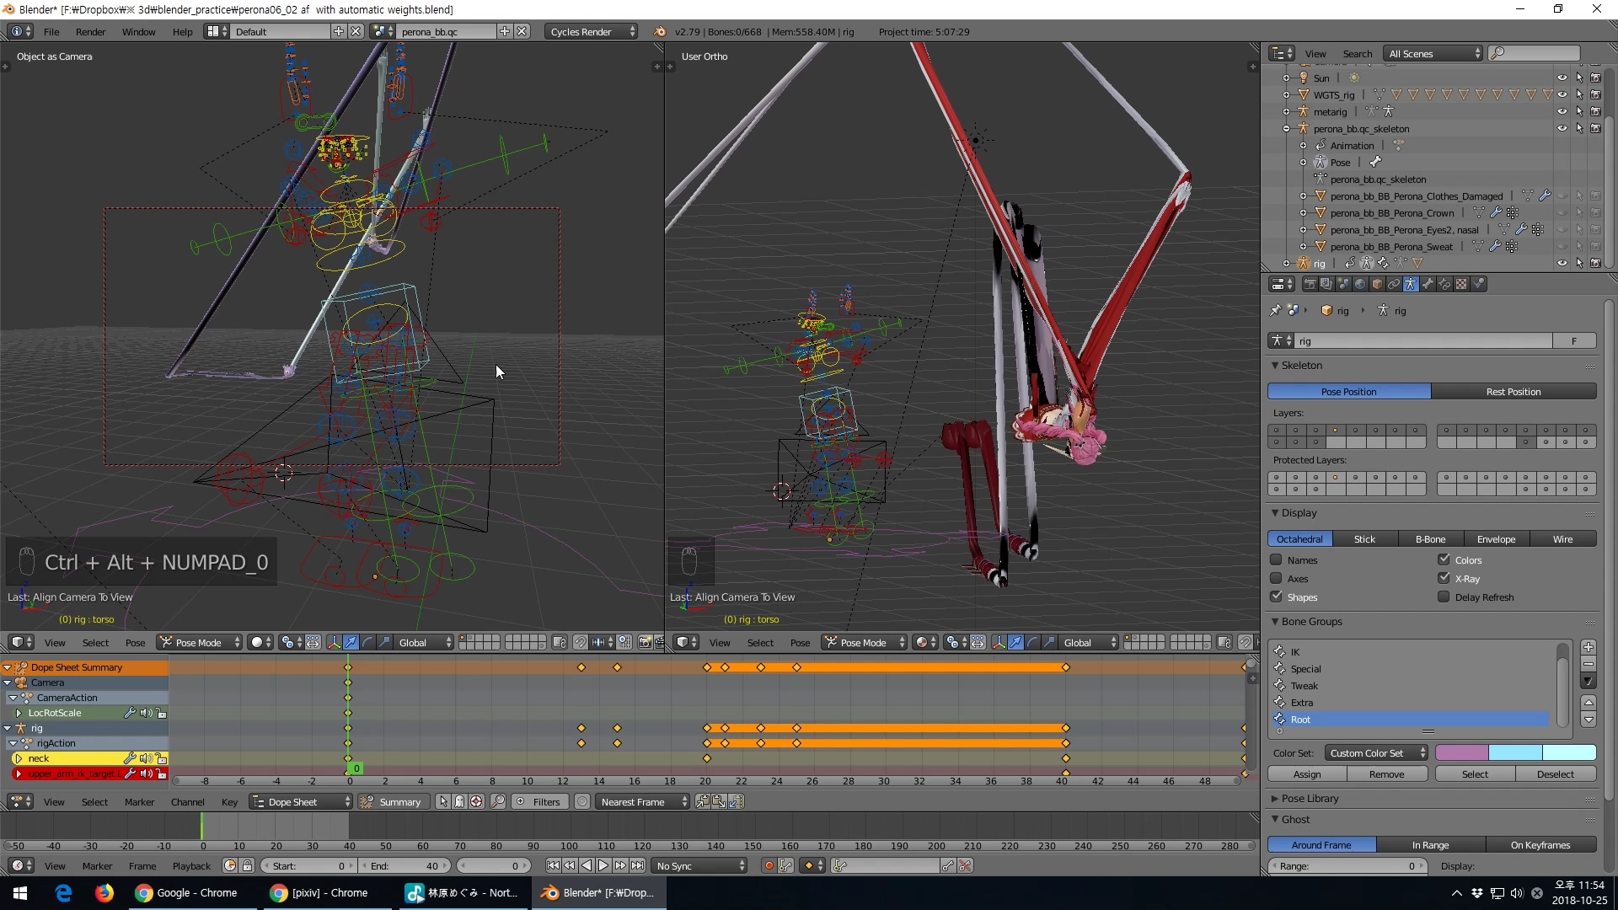The height and width of the screenshot is (910, 1618).
Task: Open the Dope Sheet mode dropdown
Action: click(301, 801)
